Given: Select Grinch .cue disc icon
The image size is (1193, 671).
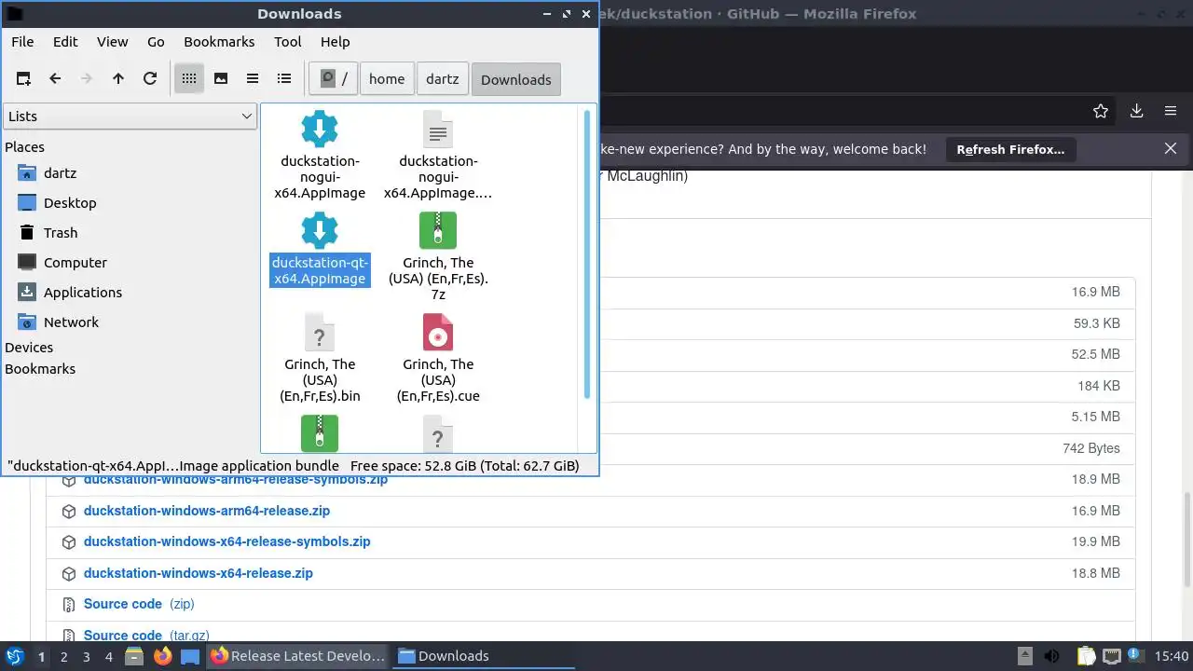Looking at the screenshot, I should click(438, 333).
